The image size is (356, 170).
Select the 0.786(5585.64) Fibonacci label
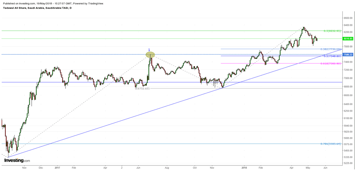coord(331,144)
